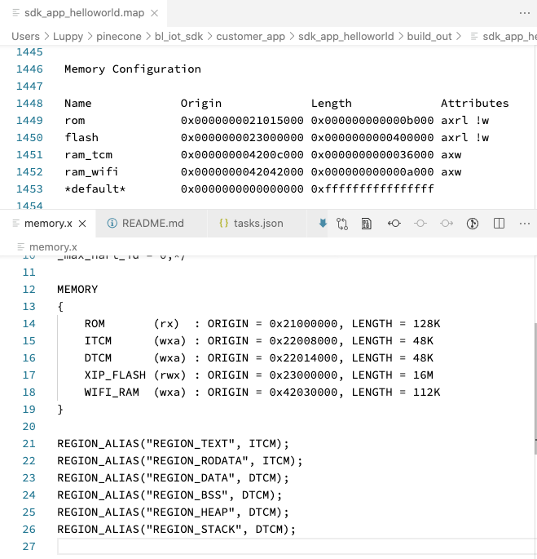Expand the customer_app breadcrumb folder
Screen dimensions: 537x559
[x=251, y=37]
